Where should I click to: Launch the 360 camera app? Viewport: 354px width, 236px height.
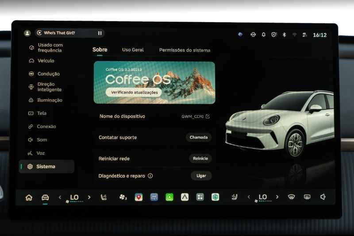pyautogui.click(x=154, y=197)
